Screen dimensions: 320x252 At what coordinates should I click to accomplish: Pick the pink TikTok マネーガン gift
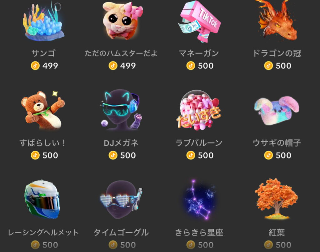199,22
